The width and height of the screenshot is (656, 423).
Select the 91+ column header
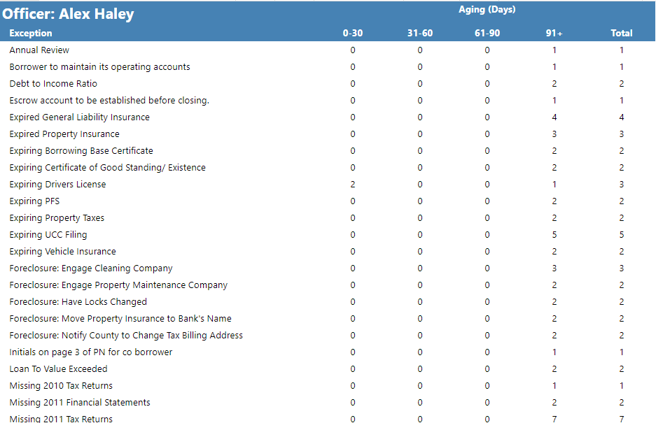pyautogui.click(x=554, y=33)
